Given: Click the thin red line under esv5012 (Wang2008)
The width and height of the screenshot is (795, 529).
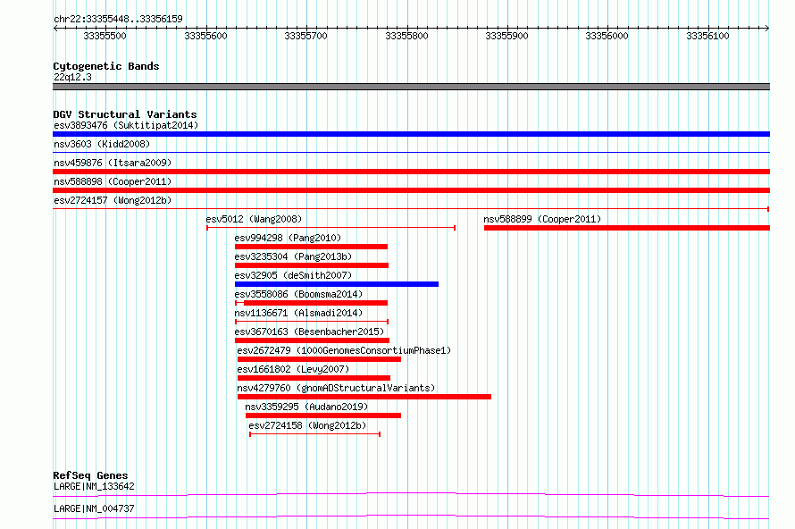Looking at the screenshot, I should 331,228.
